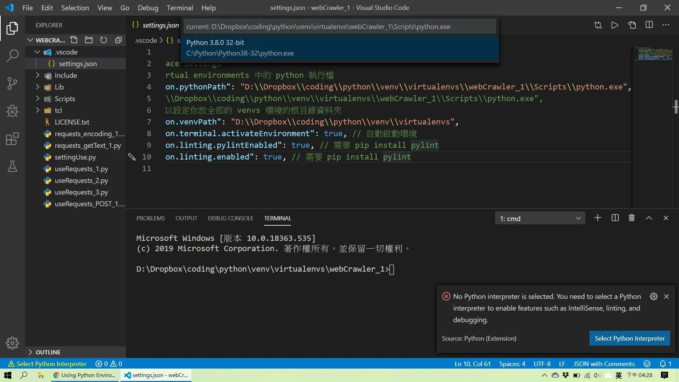Toggle the split terminal pane
This screenshot has height=382, width=679.
click(615, 218)
